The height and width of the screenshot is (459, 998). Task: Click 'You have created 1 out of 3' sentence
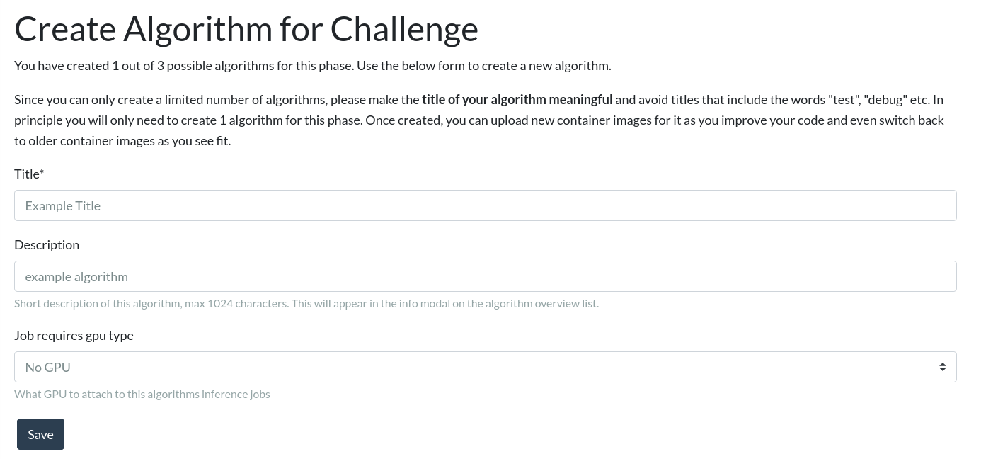point(312,65)
